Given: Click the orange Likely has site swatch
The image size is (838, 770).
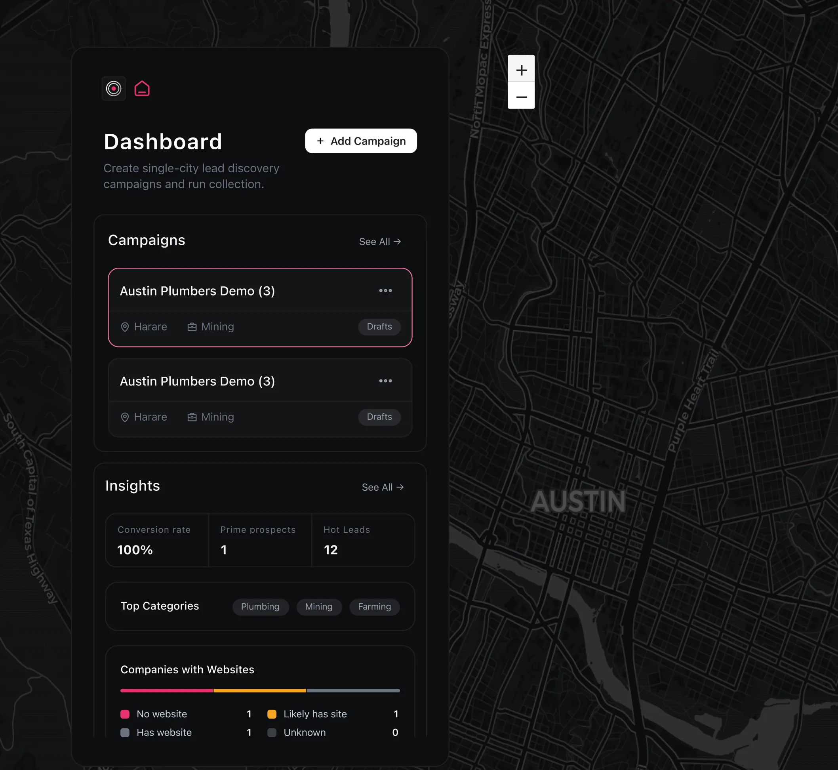Looking at the screenshot, I should (272, 714).
